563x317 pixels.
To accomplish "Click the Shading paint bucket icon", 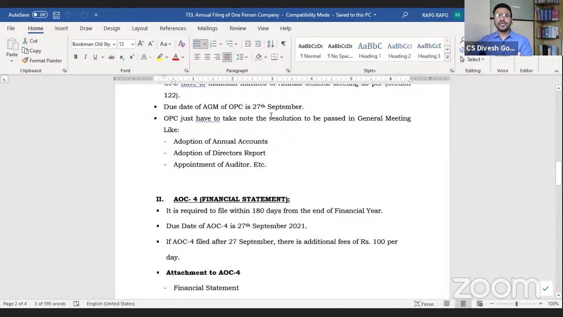I will pyautogui.click(x=259, y=57).
